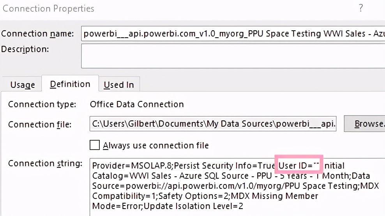Click the "Connection name:" label
Viewport: 385px width, 216px height.
[37, 34]
